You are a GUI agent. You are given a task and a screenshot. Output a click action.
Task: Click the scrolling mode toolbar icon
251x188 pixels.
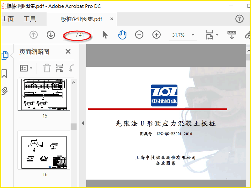click(232, 35)
